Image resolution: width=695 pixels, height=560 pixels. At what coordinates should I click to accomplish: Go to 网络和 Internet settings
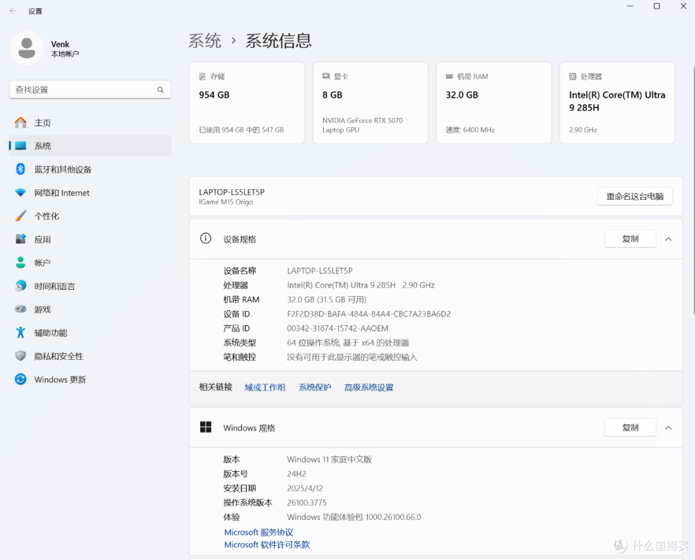[90, 193]
